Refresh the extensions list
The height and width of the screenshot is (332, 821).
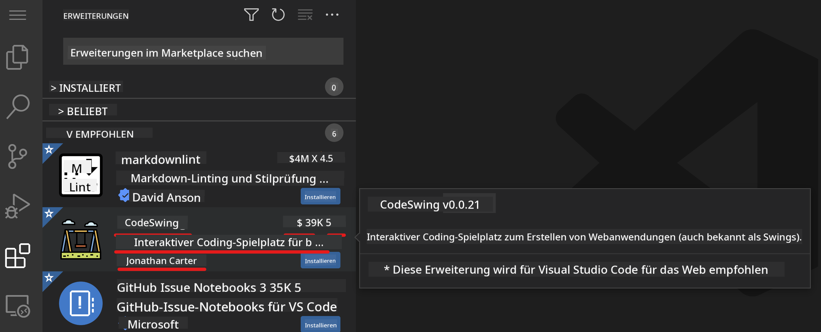click(278, 15)
